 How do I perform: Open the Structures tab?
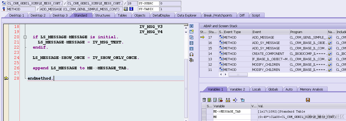pyautogui.click(x=103, y=15)
